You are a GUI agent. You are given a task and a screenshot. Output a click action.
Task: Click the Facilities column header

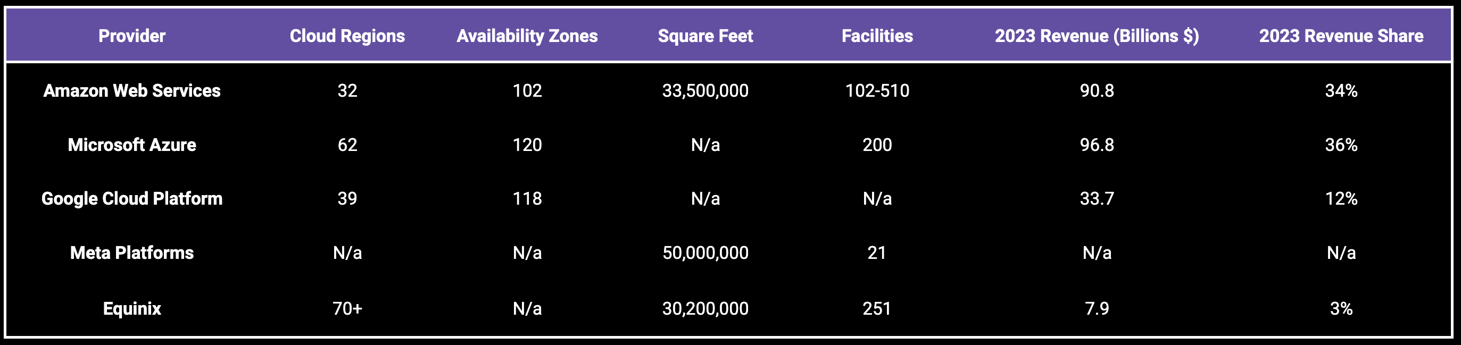pyautogui.click(x=877, y=36)
